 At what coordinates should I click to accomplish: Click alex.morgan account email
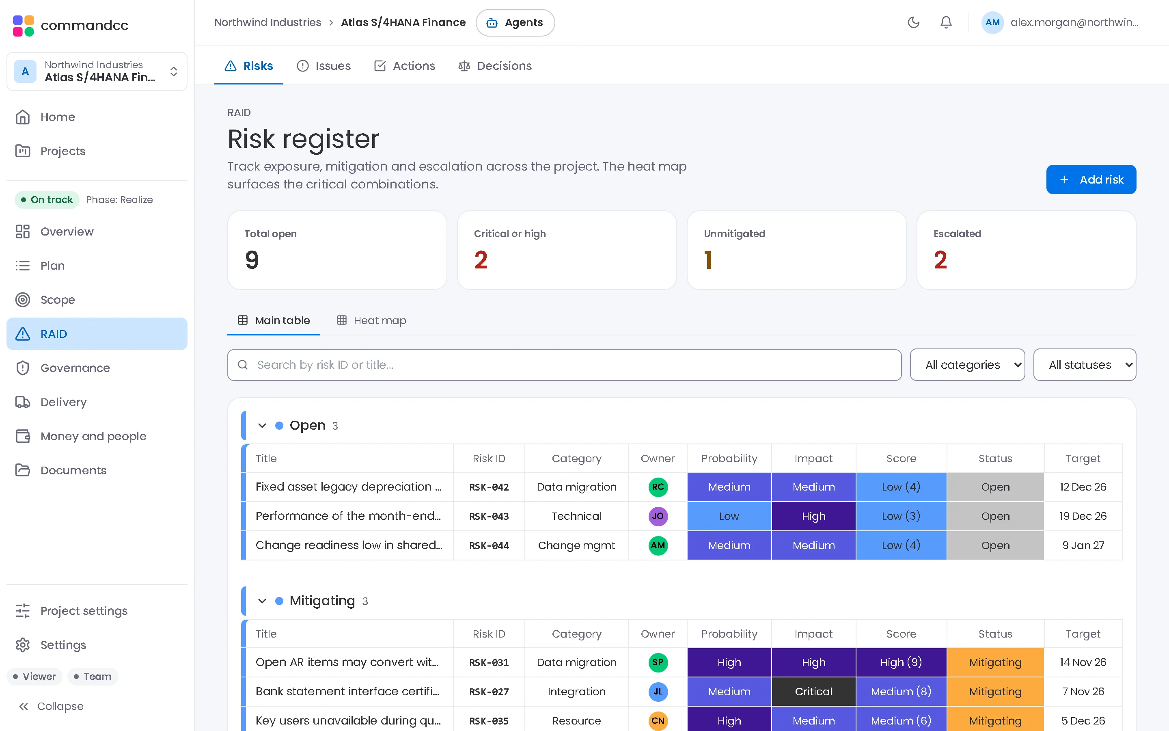pos(1074,22)
